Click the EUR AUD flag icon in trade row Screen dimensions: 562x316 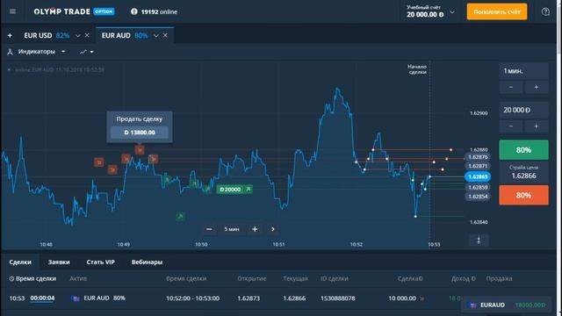(x=75, y=298)
